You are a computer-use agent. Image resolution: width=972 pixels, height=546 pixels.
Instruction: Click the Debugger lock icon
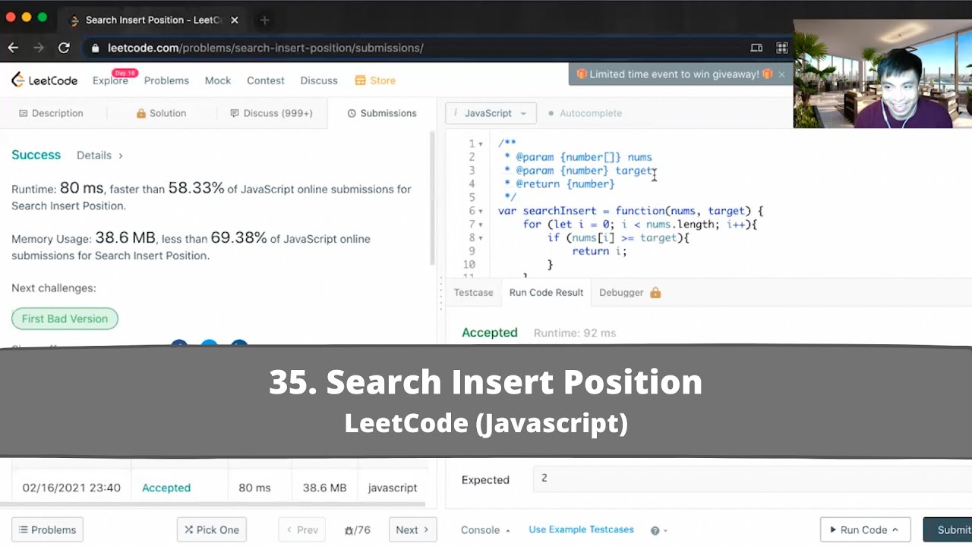click(x=655, y=293)
